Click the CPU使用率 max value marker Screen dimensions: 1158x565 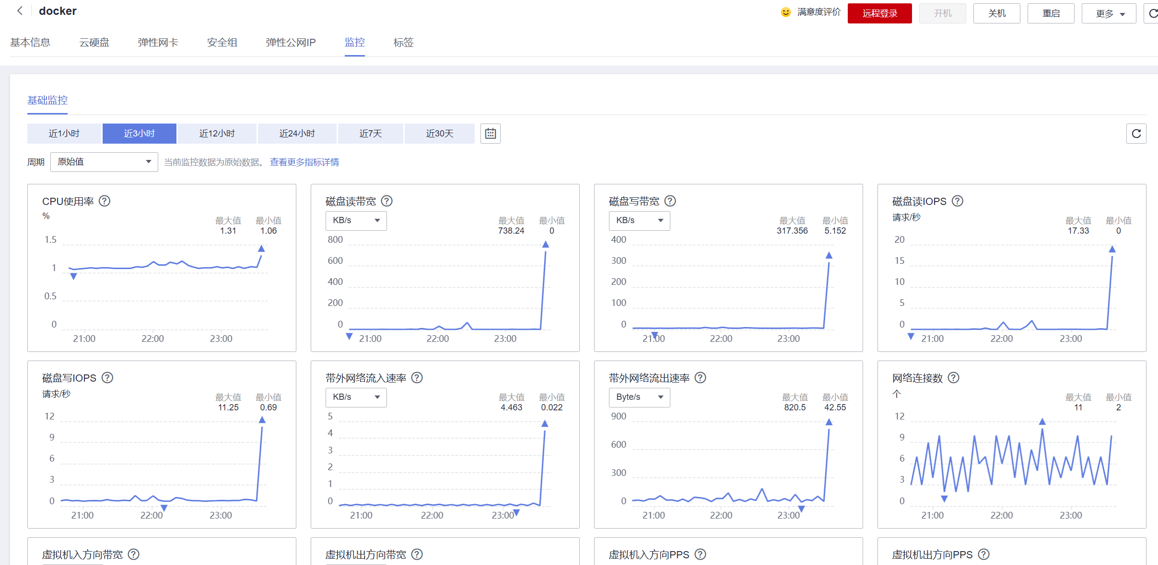[261, 249]
